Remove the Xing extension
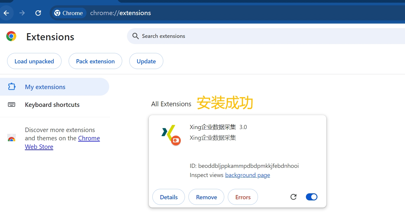Image resolution: width=405 pixels, height=217 pixels. pos(206,197)
